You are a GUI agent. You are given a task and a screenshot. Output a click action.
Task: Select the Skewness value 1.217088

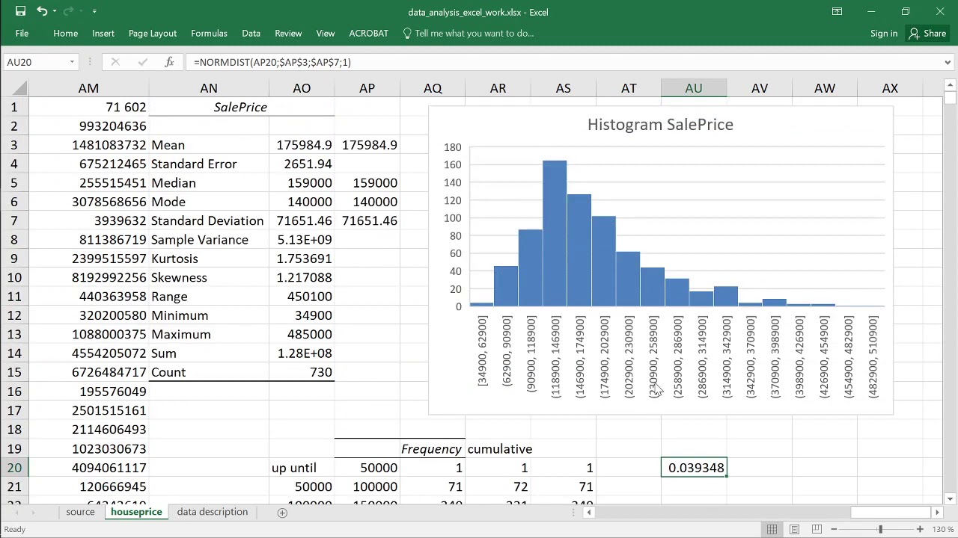click(x=302, y=277)
